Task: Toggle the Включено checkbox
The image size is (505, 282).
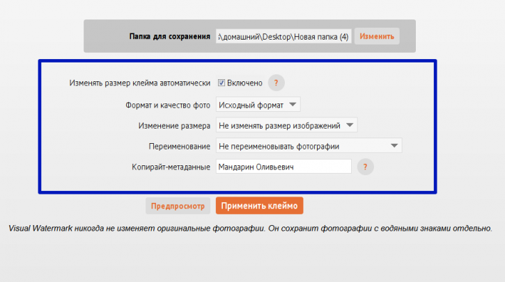Action: click(x=222, y=83)
